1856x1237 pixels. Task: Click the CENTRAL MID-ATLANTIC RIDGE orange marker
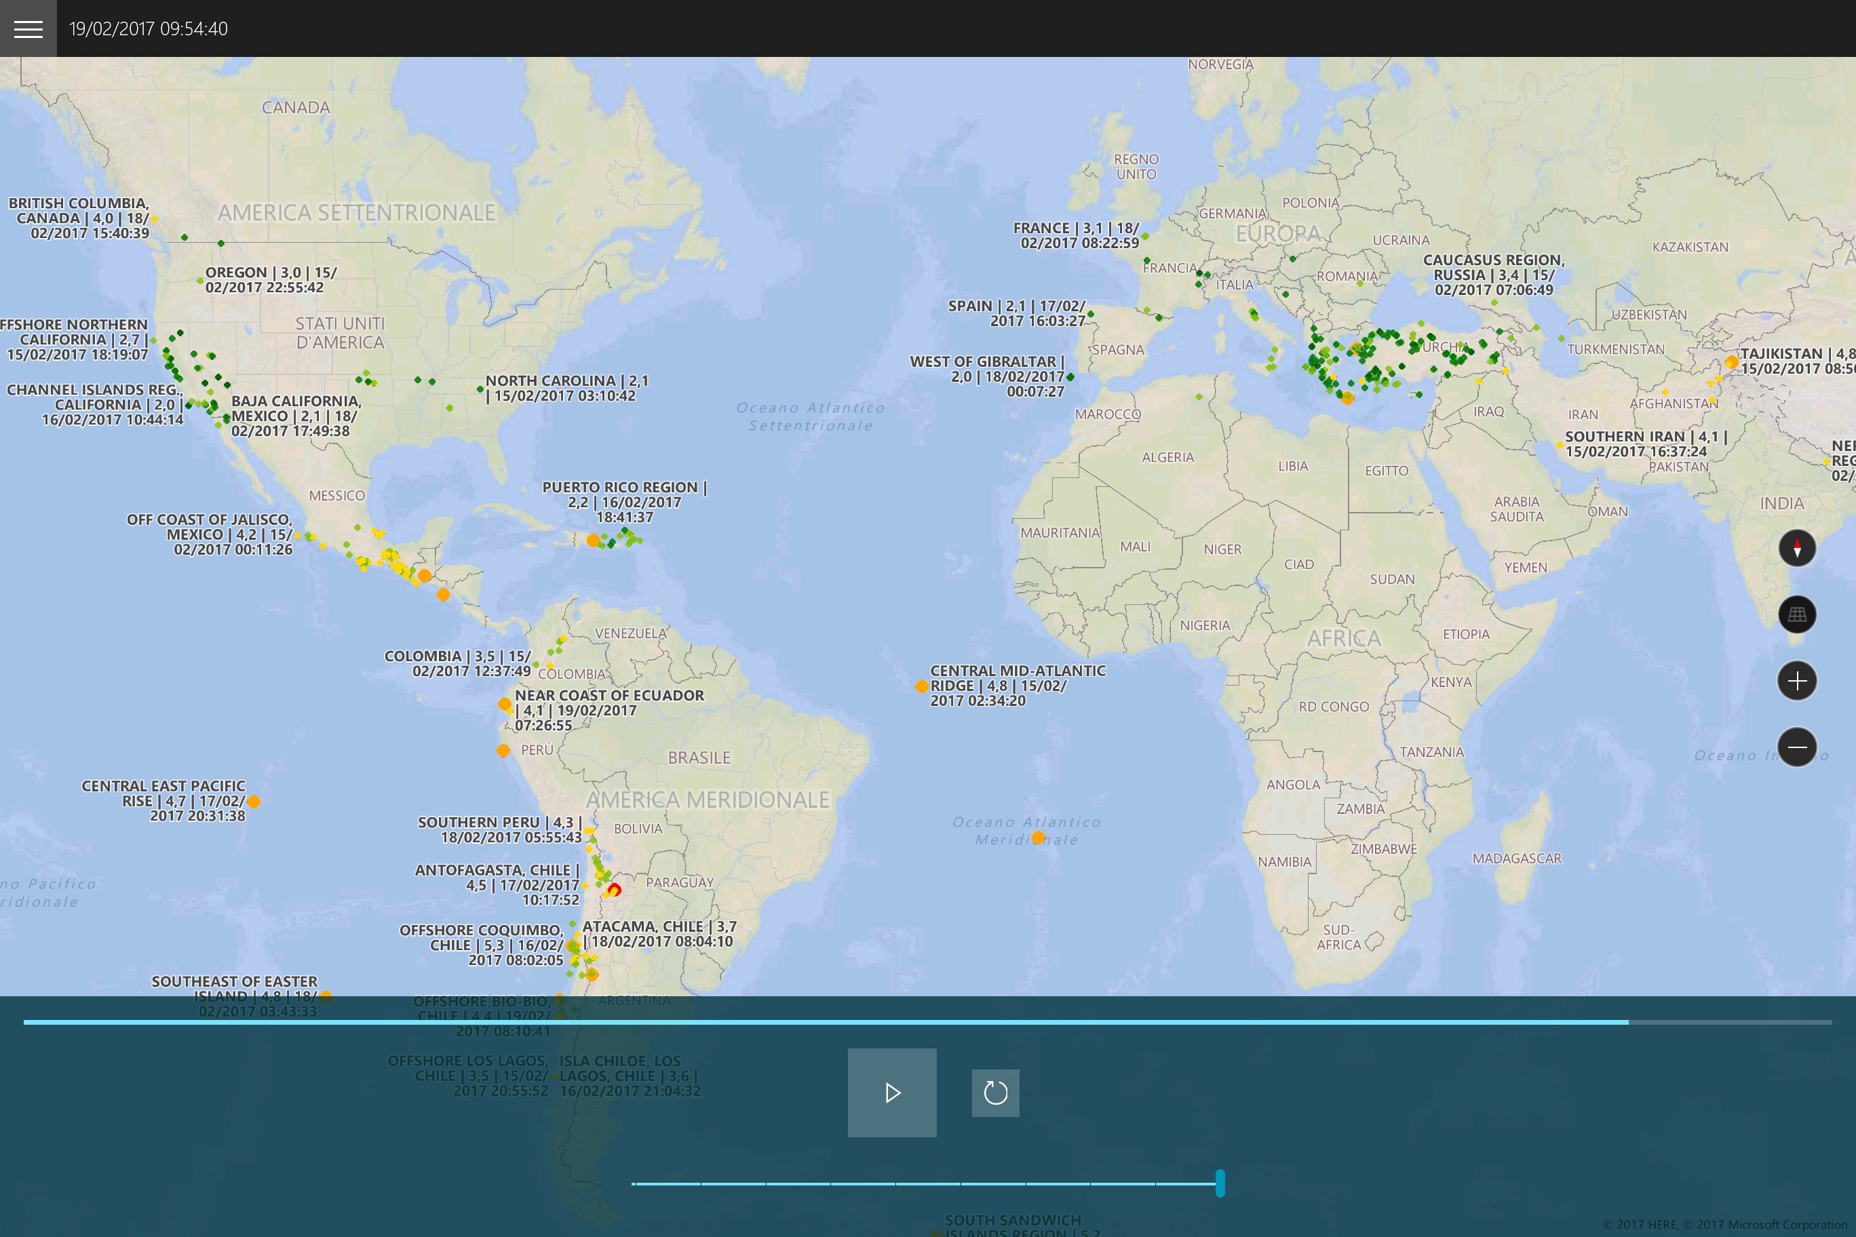pyautogui.click(x=921, y=686)
